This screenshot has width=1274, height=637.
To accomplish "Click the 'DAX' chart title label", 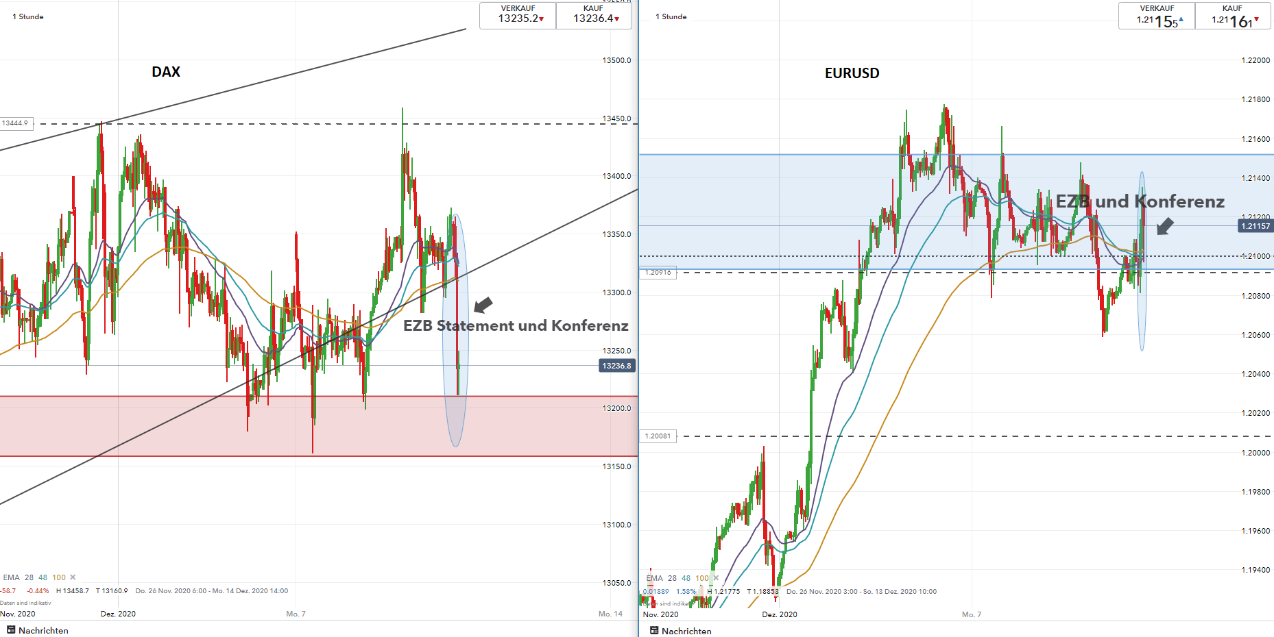I will (x=166, y=72).
